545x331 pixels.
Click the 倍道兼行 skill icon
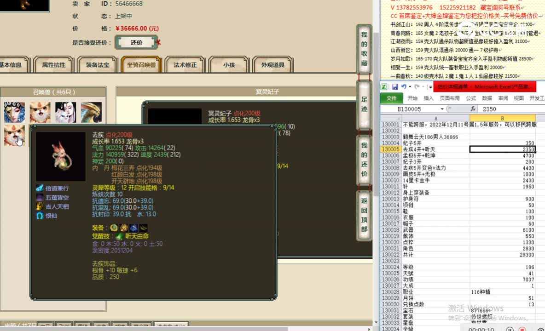[x=40, y=188]
